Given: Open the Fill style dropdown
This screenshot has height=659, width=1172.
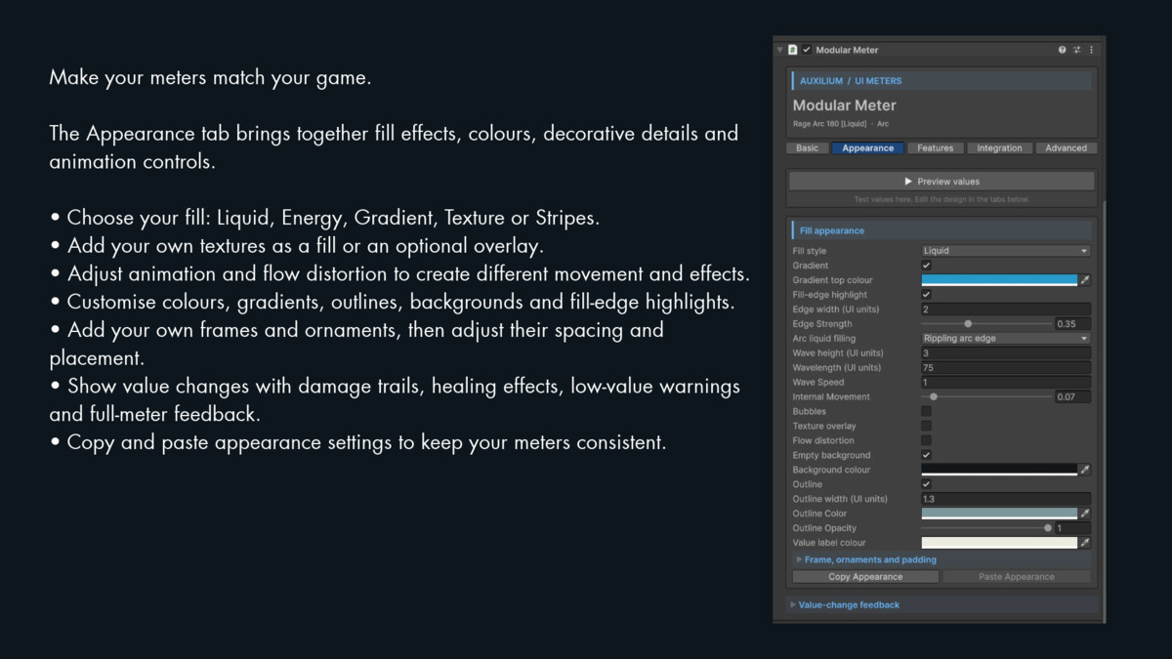Looking at the screenshot, I should coord(1006,251).
